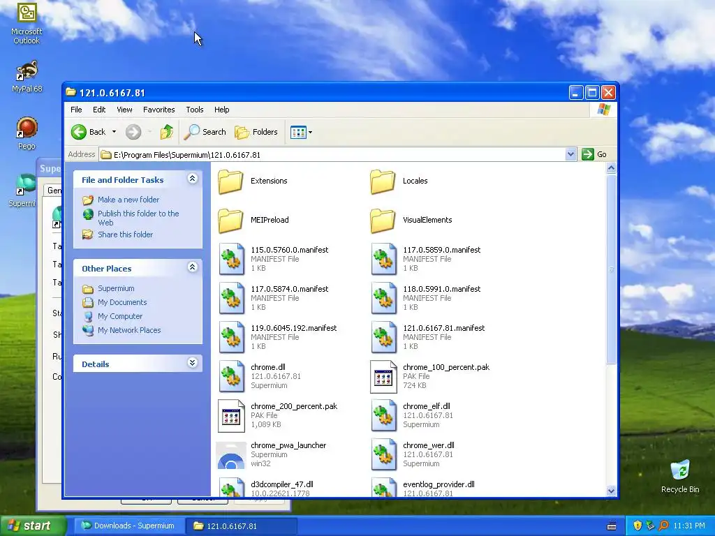
Task: Go to My Computer link
Action: [120, 316]
